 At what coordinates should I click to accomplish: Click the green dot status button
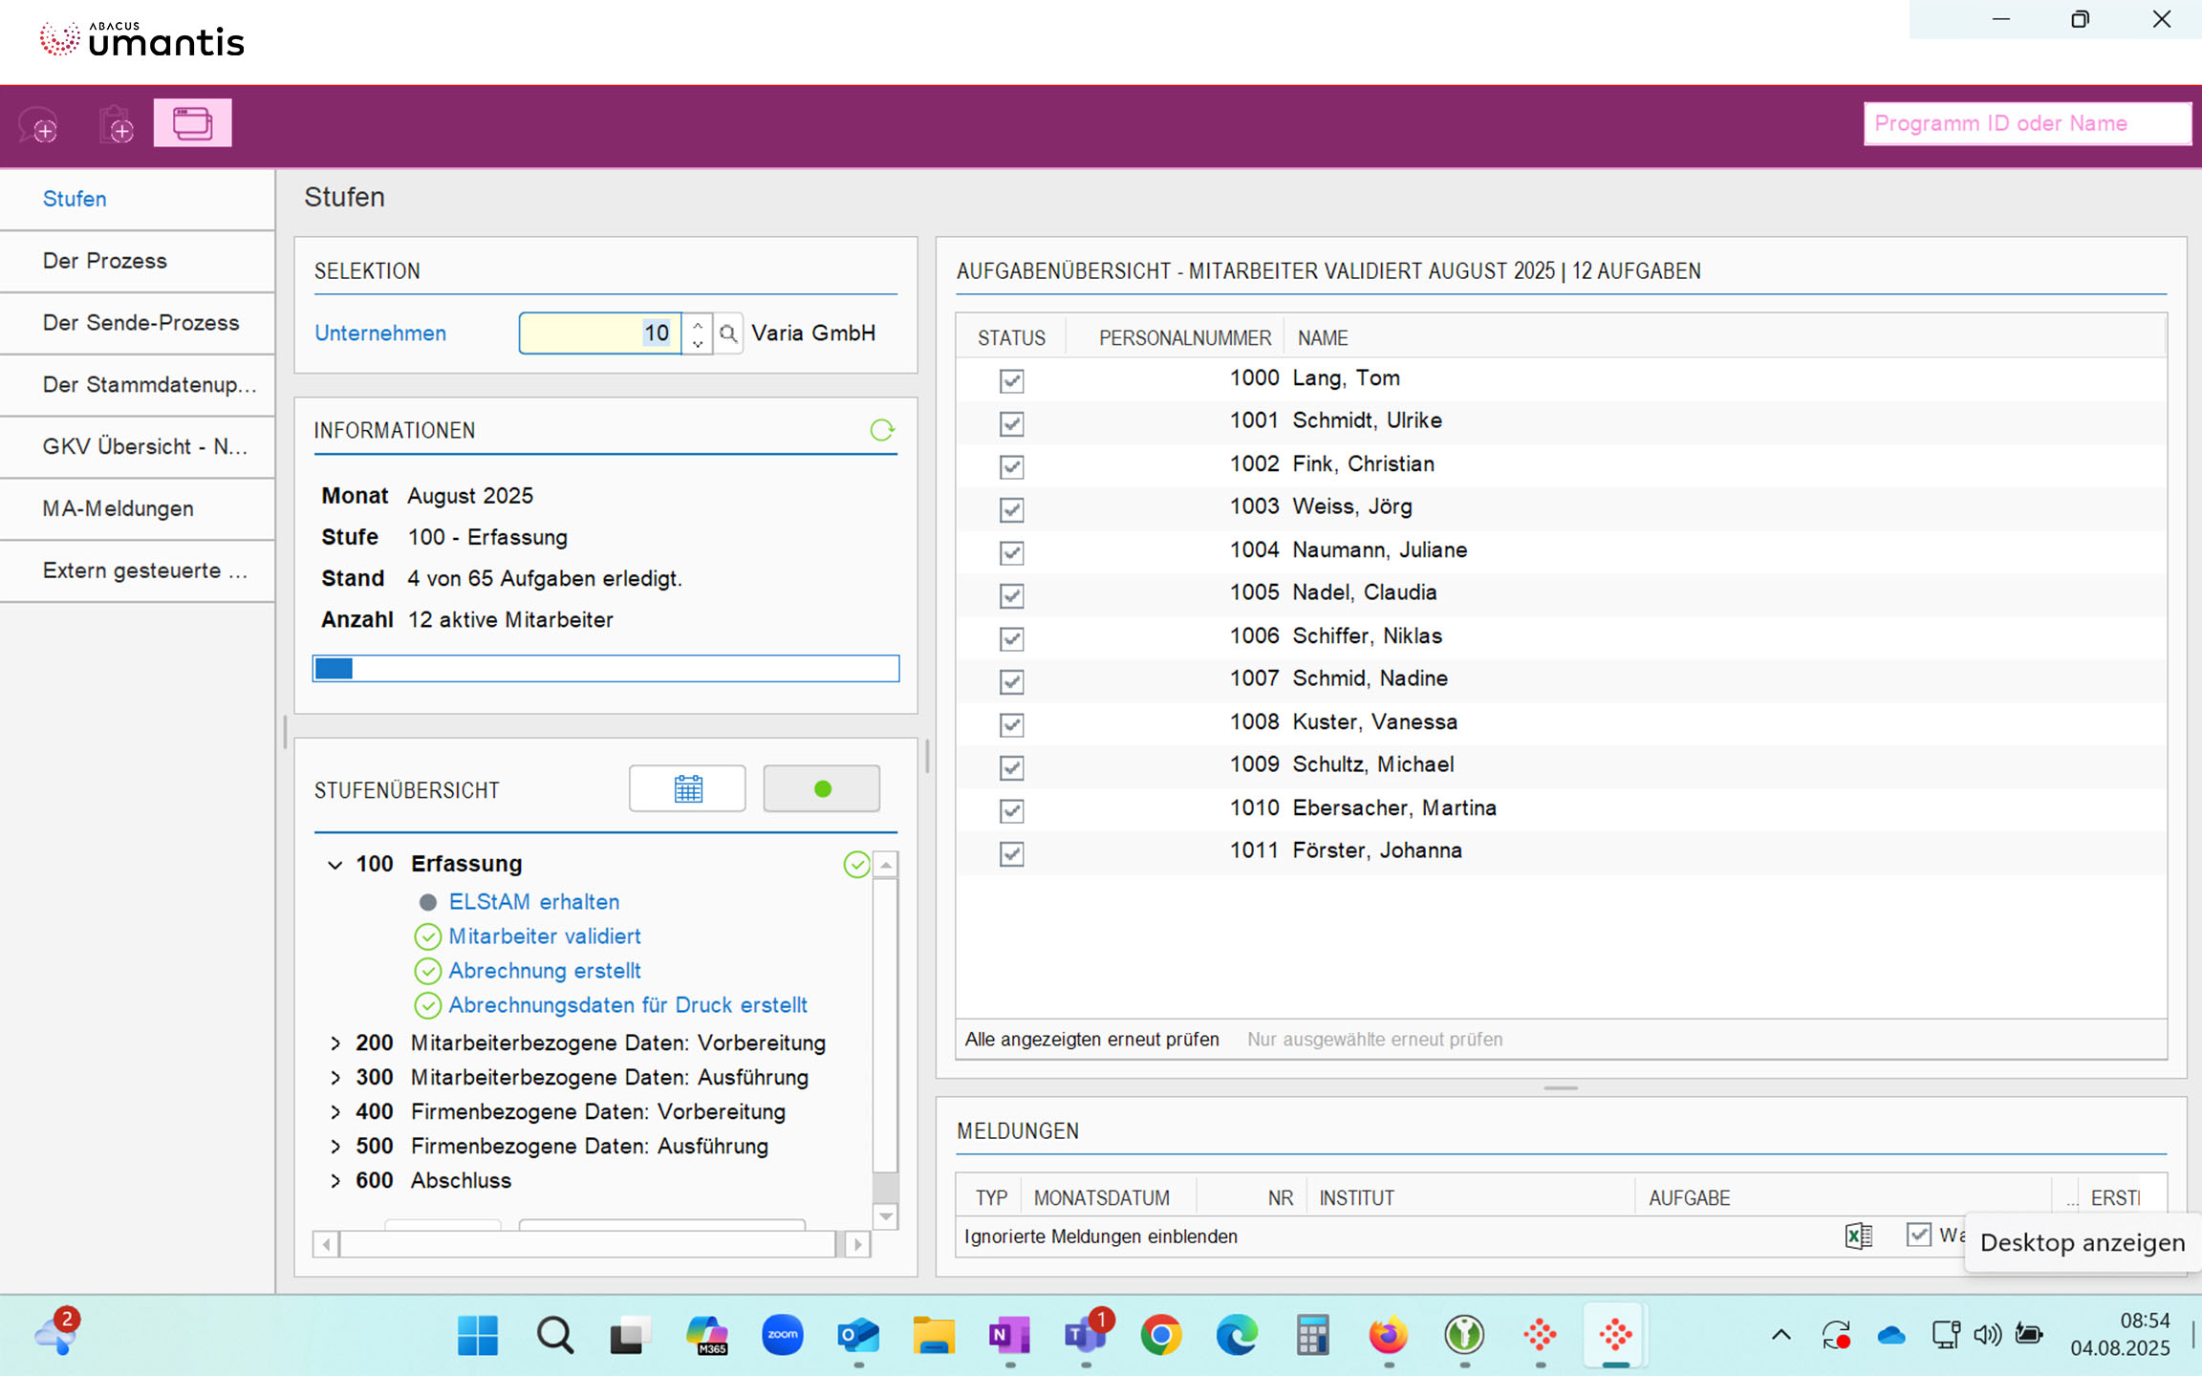click(821, 788)
